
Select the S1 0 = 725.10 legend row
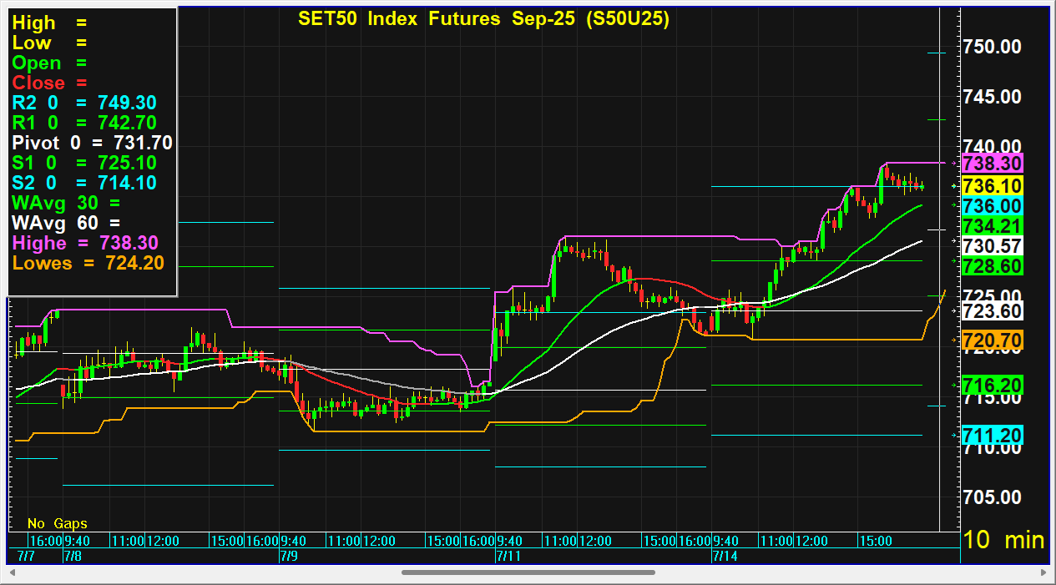(x=84, y=163)
